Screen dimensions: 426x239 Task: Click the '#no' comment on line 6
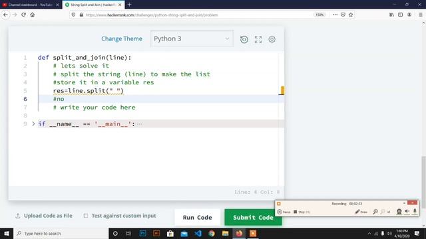(x=59, y=99)
